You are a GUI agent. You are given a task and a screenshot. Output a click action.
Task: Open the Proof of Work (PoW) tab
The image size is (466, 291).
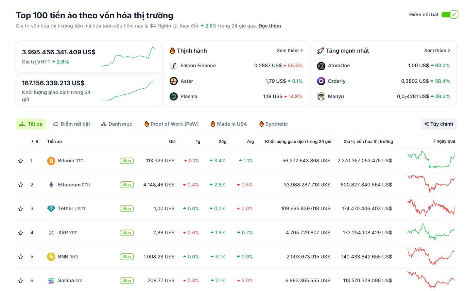[x=172, y=124]
